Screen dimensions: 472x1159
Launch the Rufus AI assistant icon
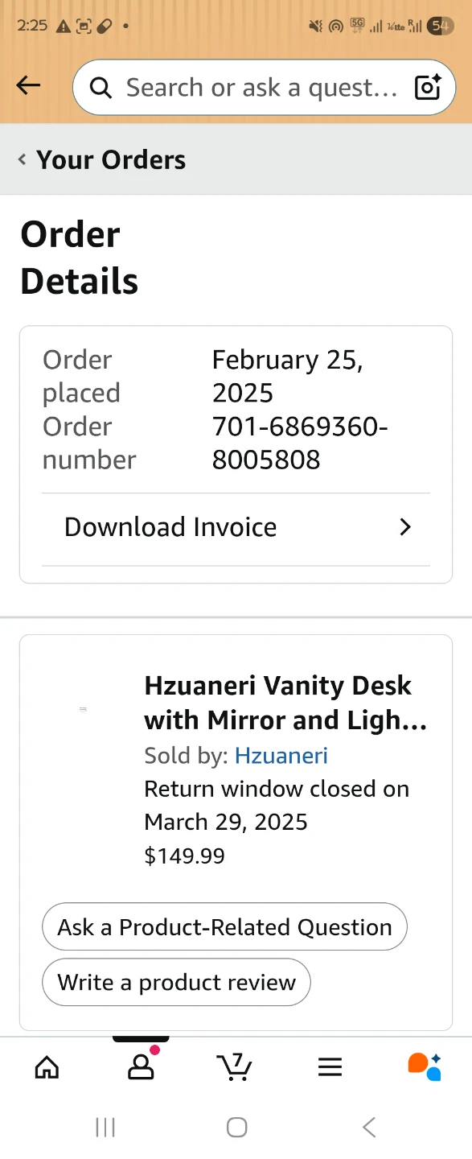[425, 1066]
